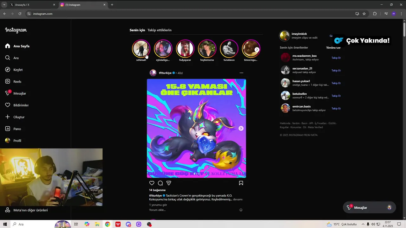Screen dimensions: 406x228
Task: Open comments via the speech bubble icon
Action: pyautogui.click(x=160, y=183)
